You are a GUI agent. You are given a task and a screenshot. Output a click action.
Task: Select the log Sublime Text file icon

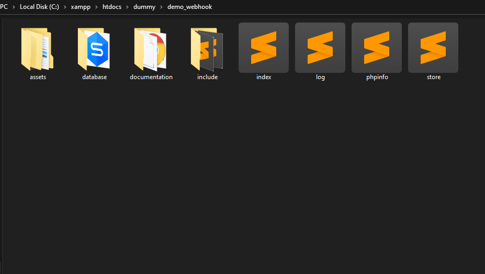320,48
